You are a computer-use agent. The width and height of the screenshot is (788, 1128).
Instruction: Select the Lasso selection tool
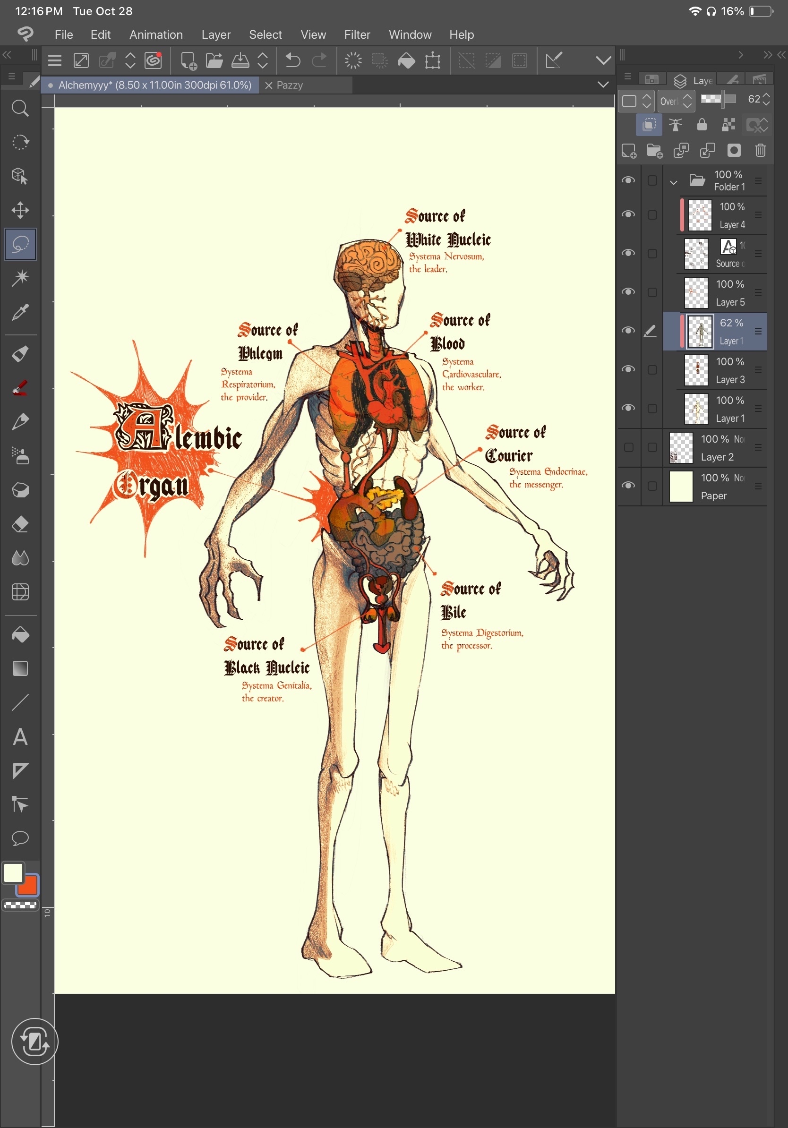coord(20,244)
